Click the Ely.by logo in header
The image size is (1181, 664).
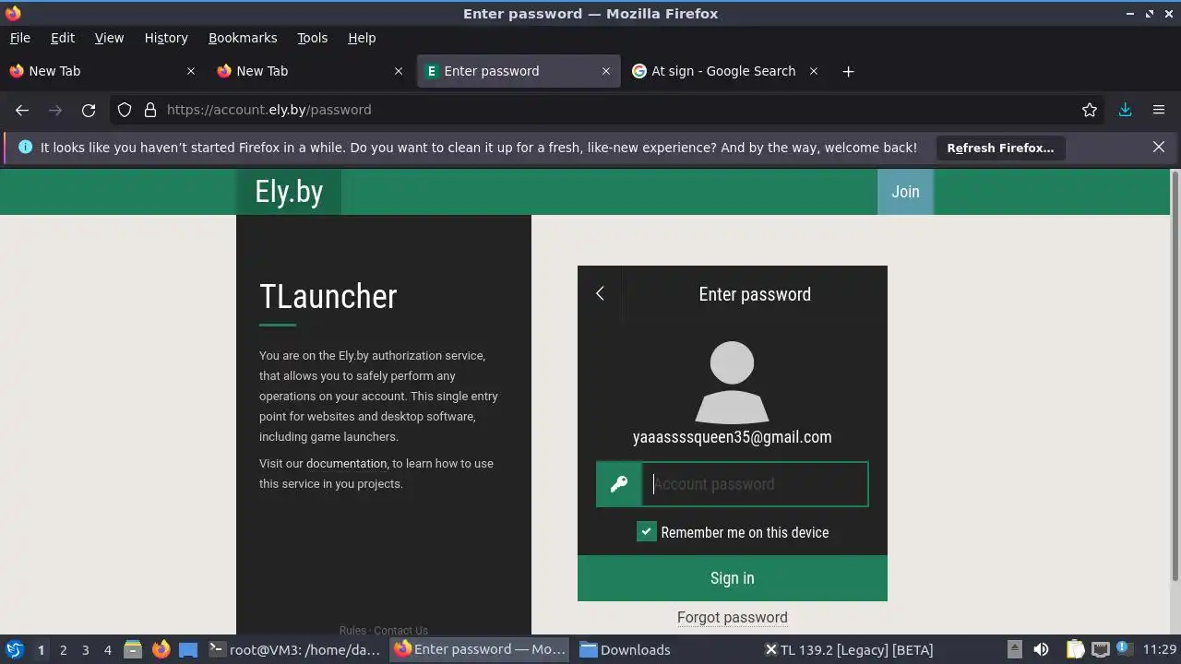pos(289,192)
